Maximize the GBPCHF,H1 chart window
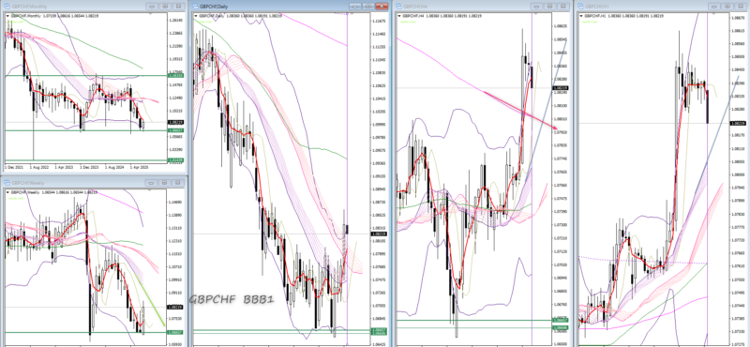This screenshot has width=750, height=347. pyautogui.click(x=728, y=7)
